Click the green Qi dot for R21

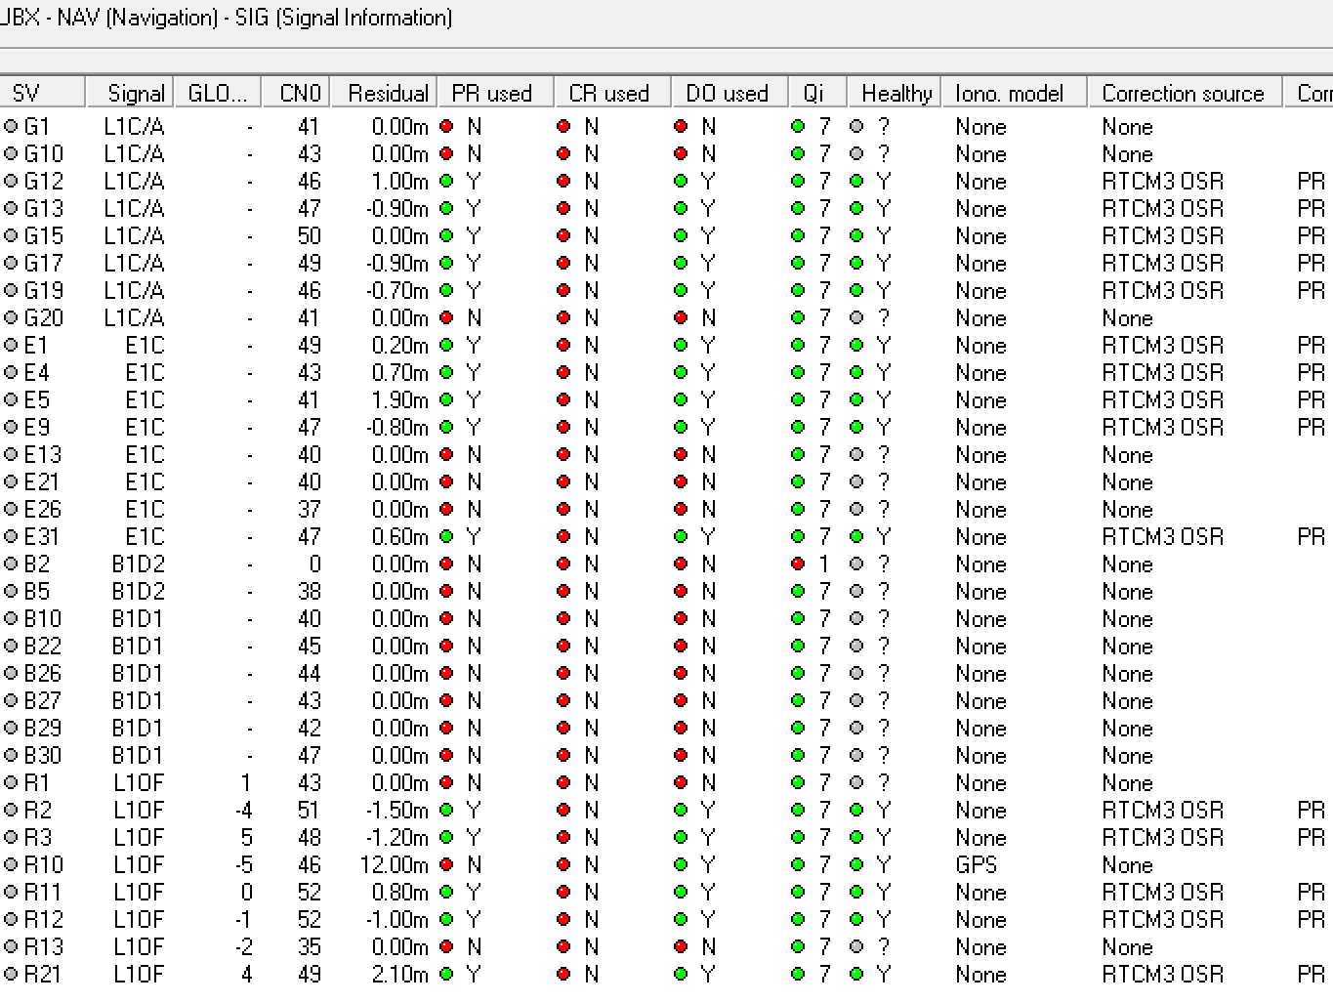[798, 975]
